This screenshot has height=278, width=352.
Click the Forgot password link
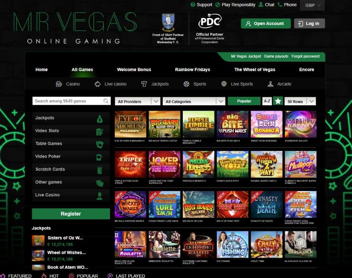pos(306,56)
